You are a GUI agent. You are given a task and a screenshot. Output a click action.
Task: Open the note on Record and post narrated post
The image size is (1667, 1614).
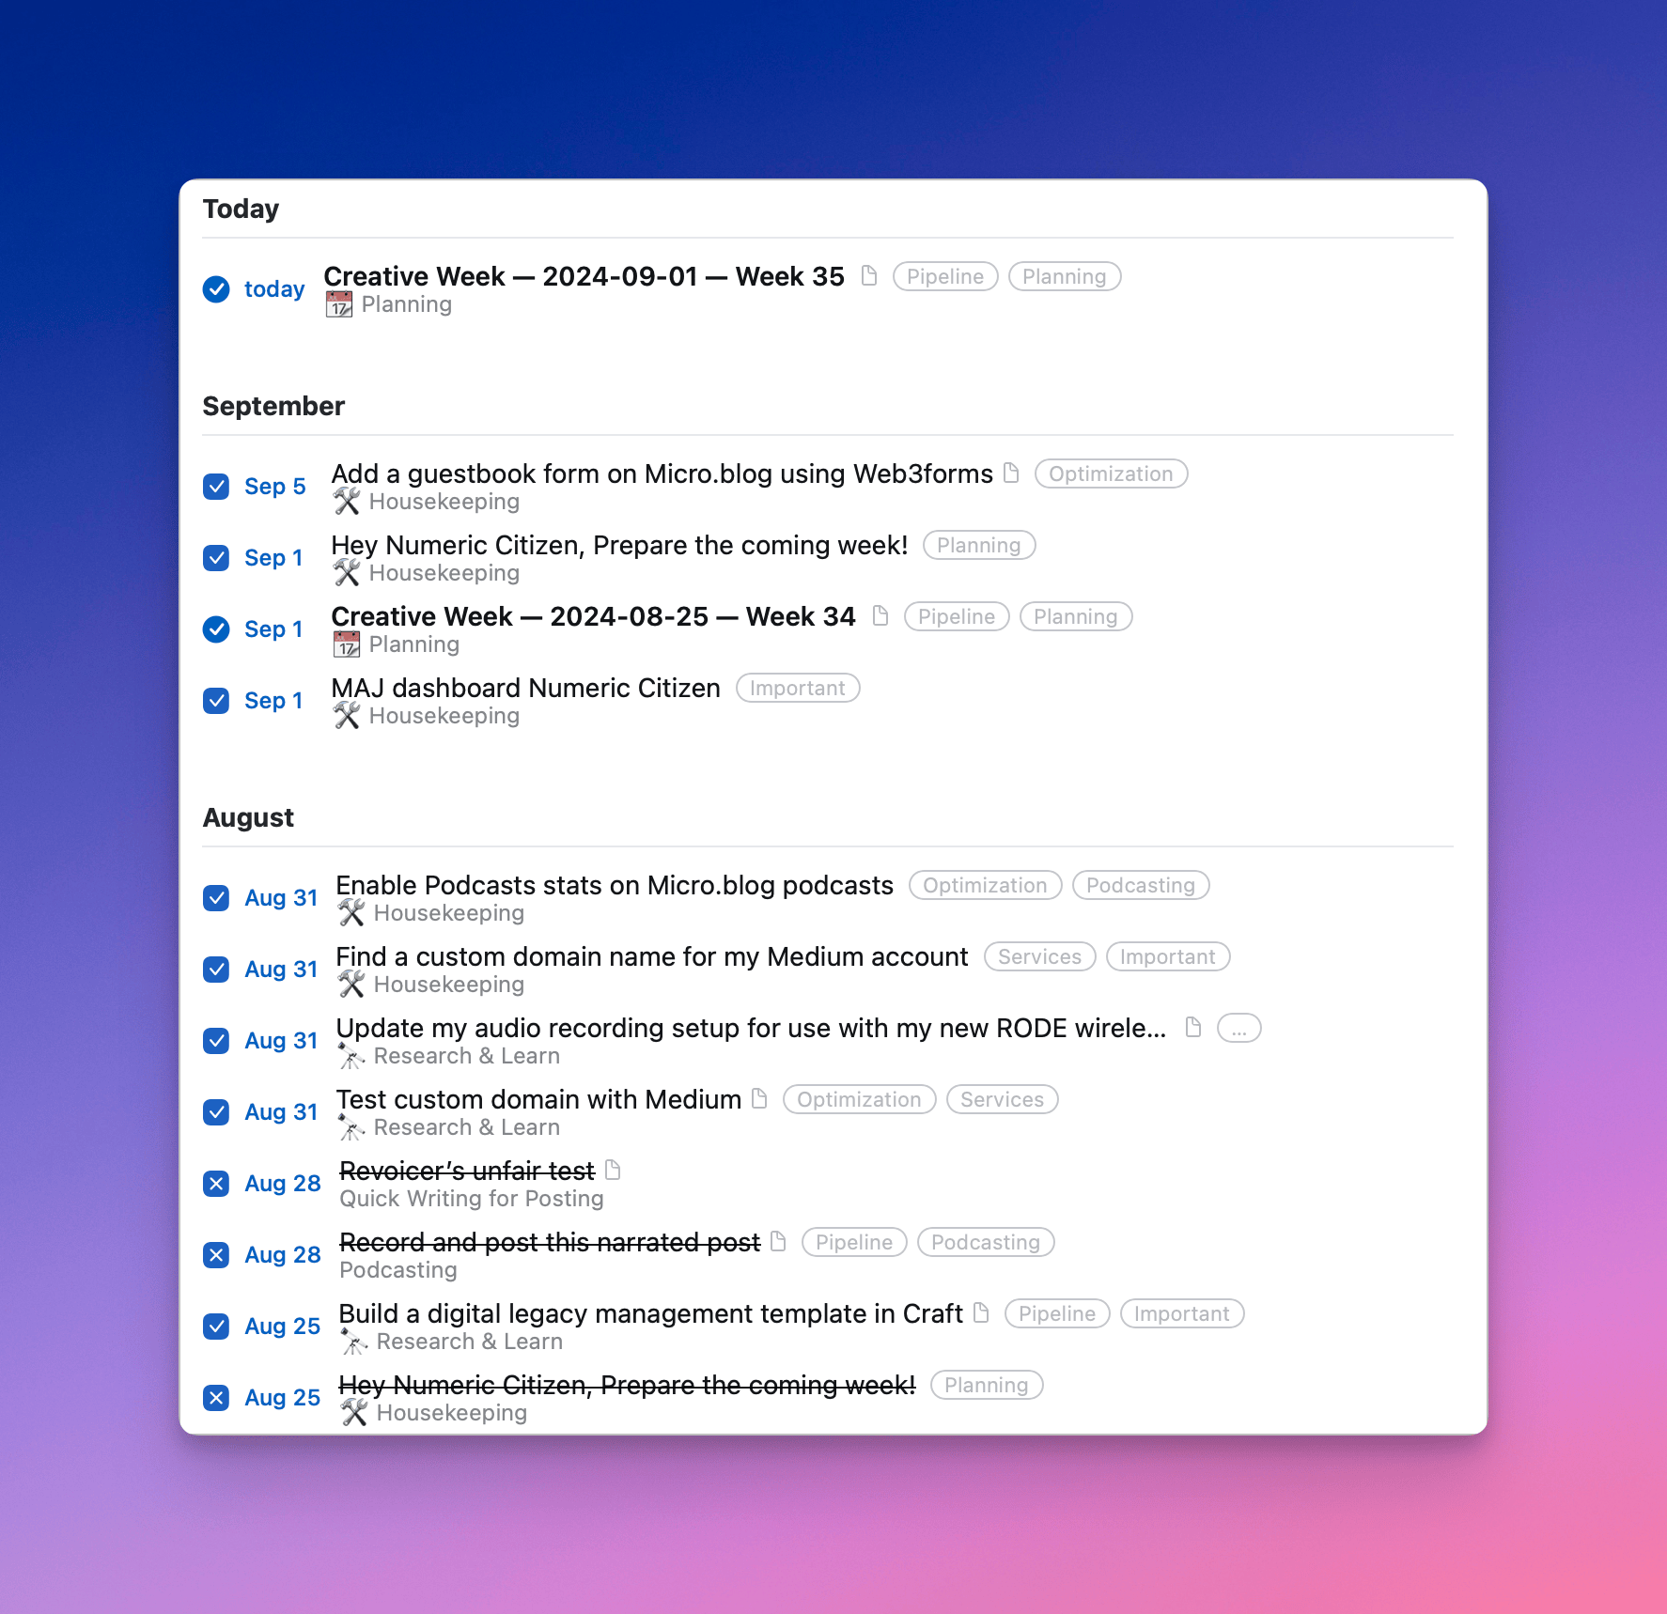tap(778, 1242)
